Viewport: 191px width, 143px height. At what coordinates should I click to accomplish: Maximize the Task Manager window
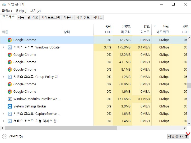click(x=173, y=4)
